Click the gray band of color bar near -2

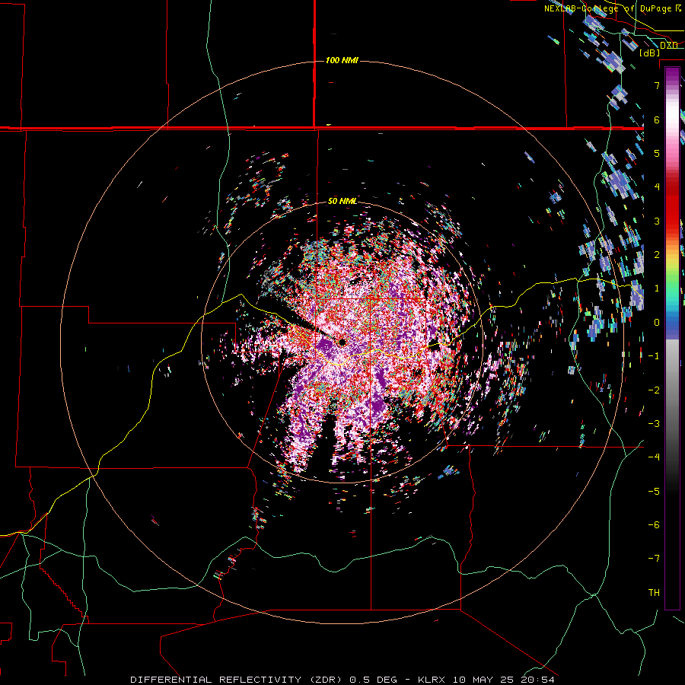pyautogui.click(x=672, y=389)
